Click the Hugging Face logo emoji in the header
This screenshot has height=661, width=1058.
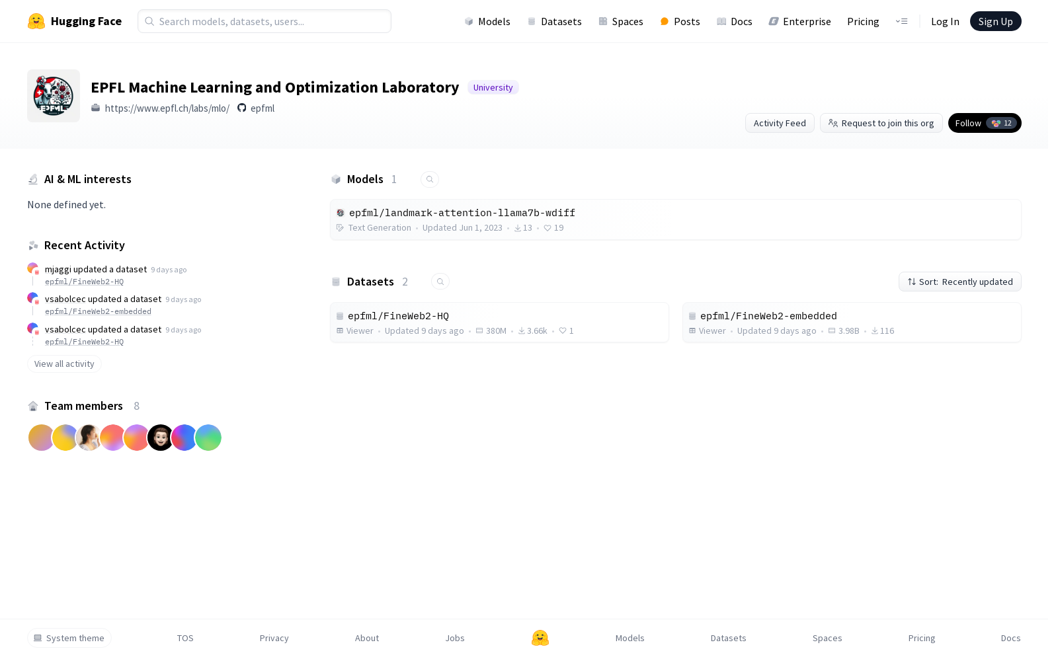[x=36, y=21]
